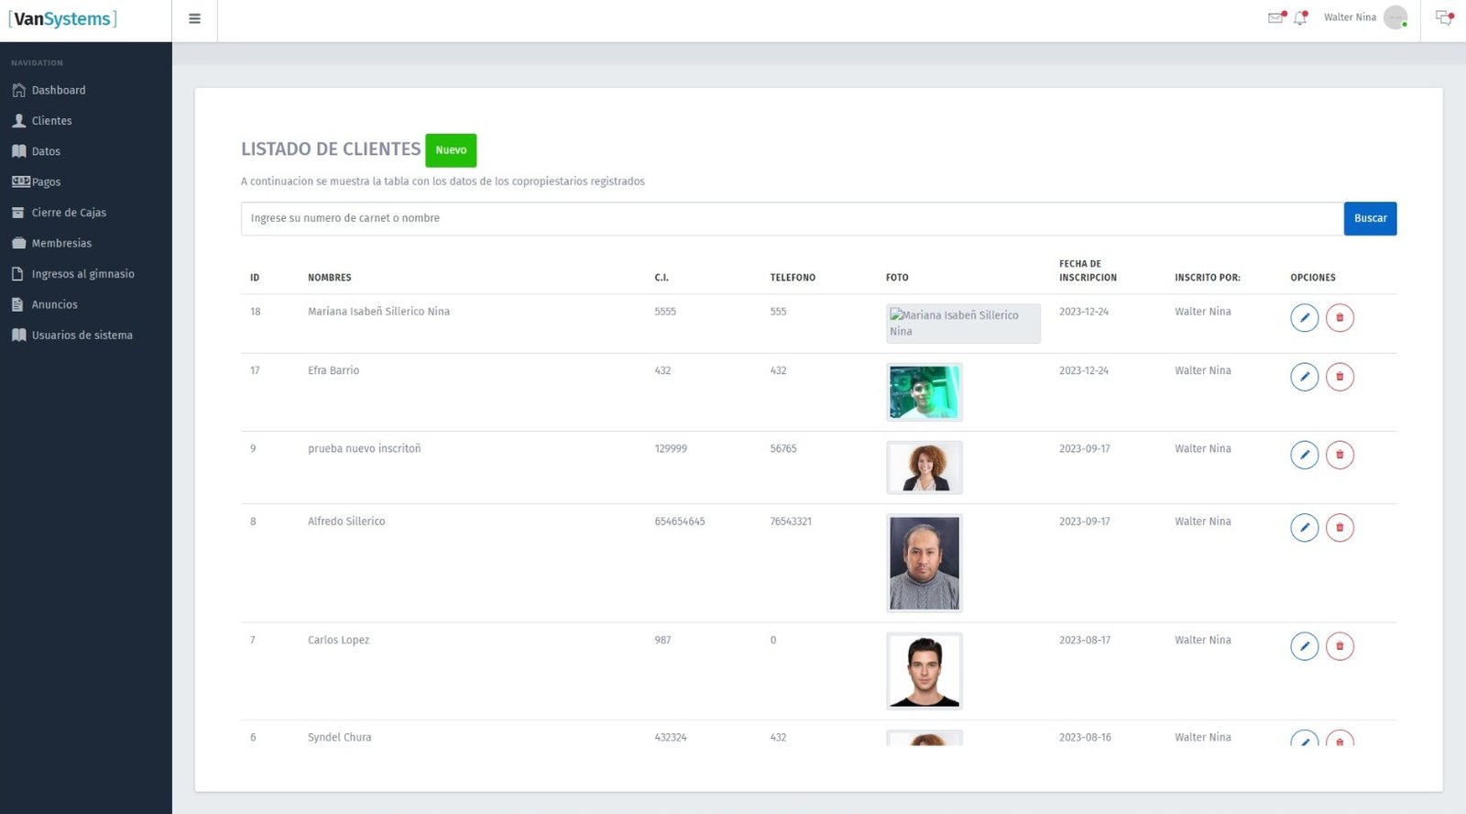Delete client Efra Barrio with trash icon

coord(1340,377)
